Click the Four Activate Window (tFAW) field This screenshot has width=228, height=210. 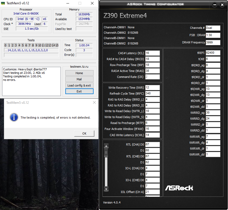click(152, 129)
